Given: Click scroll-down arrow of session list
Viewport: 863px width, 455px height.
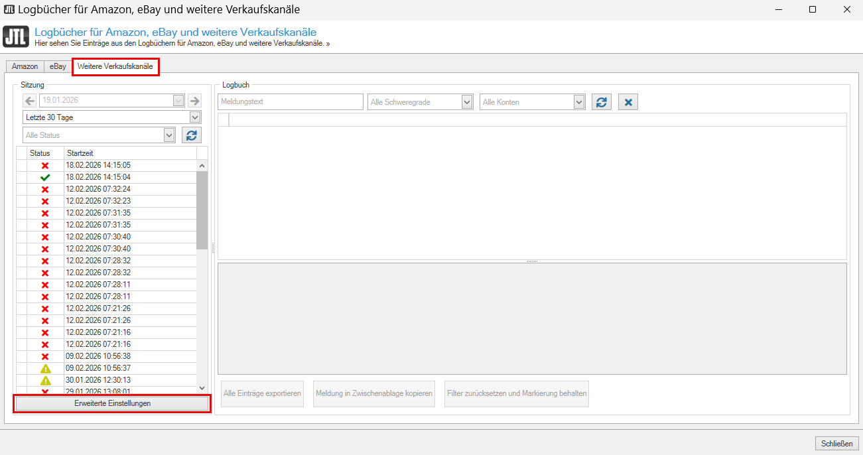Looking at the screenshot, I should [x=202, y=387].
